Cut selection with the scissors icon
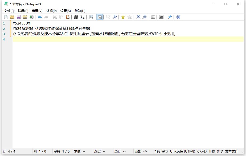The image size is (246, 156). pyautogui.click(x=55, y=17)
